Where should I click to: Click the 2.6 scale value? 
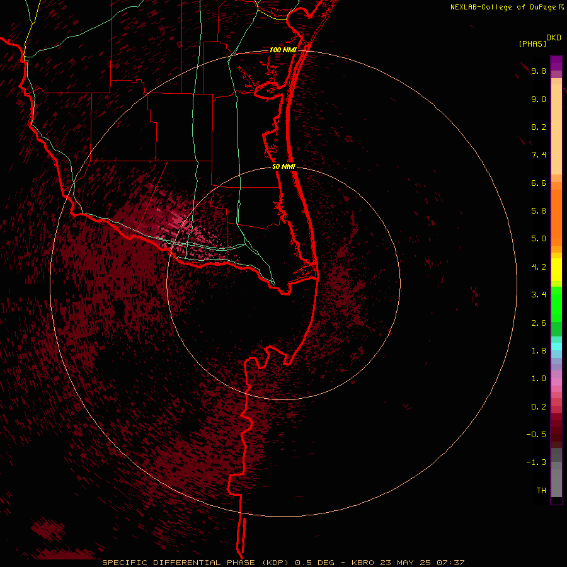coord(539,323)
